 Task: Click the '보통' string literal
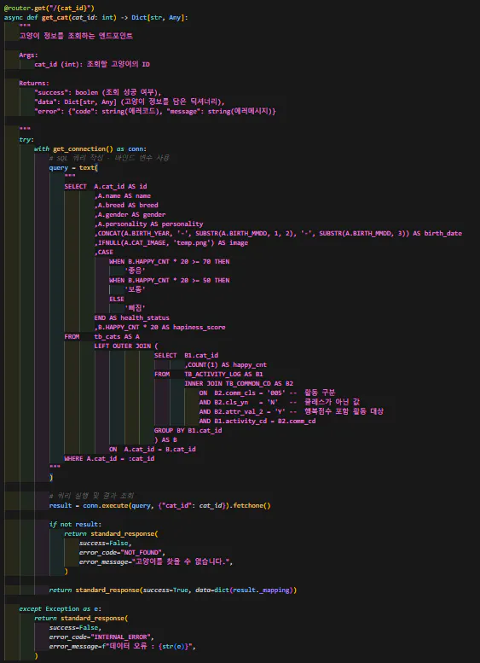(x=135, y=289)
